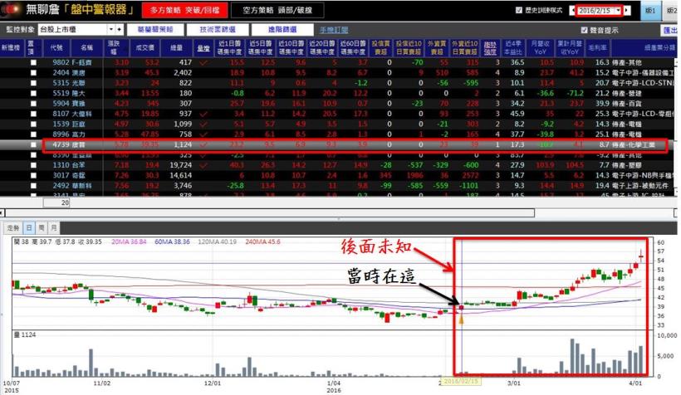The height and width of the screenshot is (395, 681).
Task: Check pin box for stock 8107
Action: pos(33,114)
